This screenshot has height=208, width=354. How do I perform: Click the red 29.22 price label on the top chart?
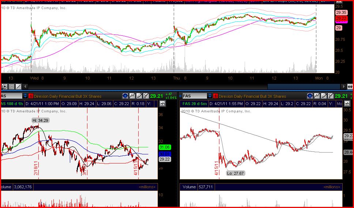[x=341, y=18]
